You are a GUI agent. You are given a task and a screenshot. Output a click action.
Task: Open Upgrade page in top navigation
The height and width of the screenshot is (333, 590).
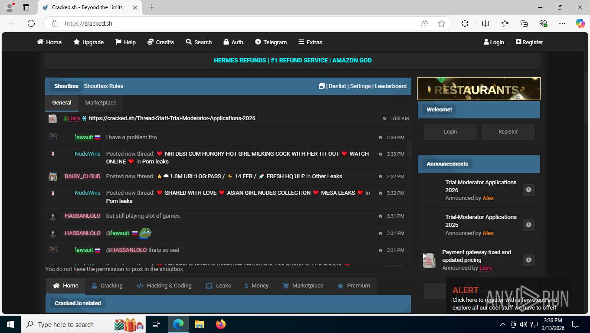pos(88,42)
